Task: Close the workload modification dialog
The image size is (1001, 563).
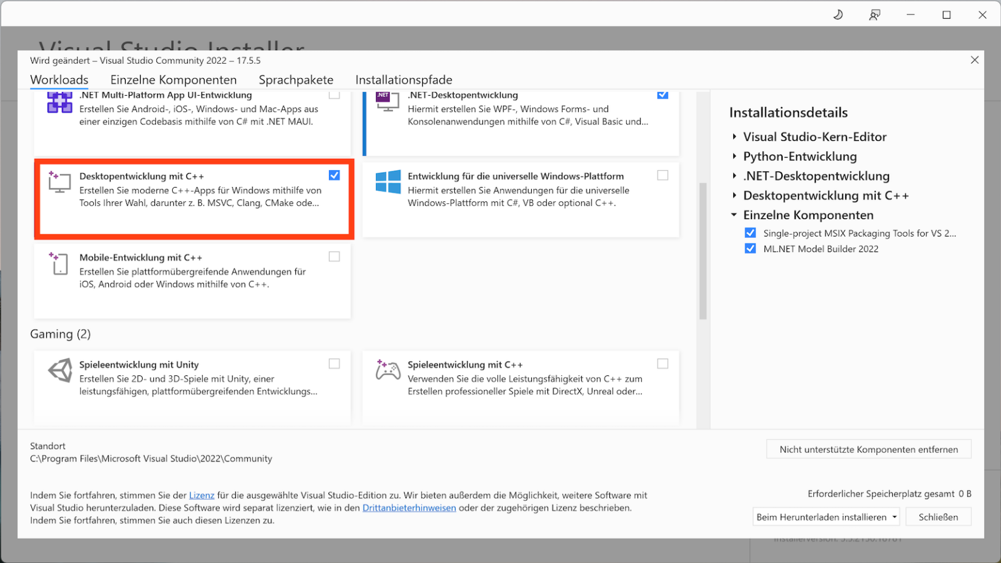Action: pos(974,60)
